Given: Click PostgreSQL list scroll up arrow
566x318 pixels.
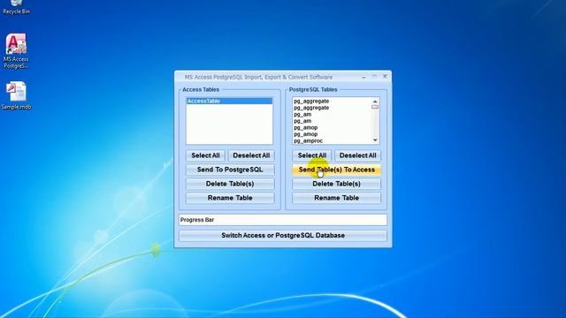Looking at the screenshot, I should [375, 102].
